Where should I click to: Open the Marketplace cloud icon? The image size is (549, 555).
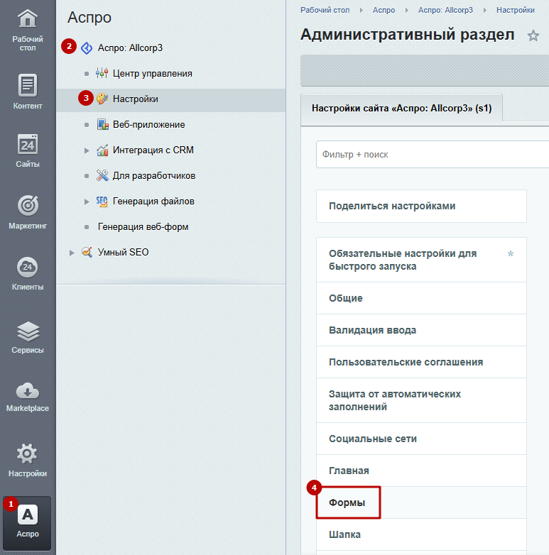[x=28, y=392]
